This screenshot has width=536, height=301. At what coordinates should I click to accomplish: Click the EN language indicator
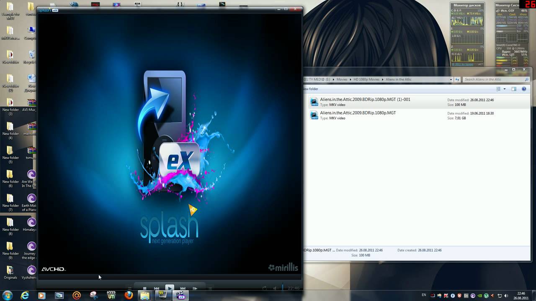424,296
